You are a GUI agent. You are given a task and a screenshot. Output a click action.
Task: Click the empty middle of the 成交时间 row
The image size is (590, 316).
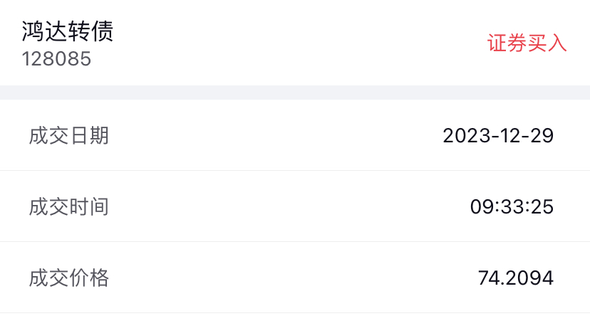pyautogui.click(x=285, y=207)
